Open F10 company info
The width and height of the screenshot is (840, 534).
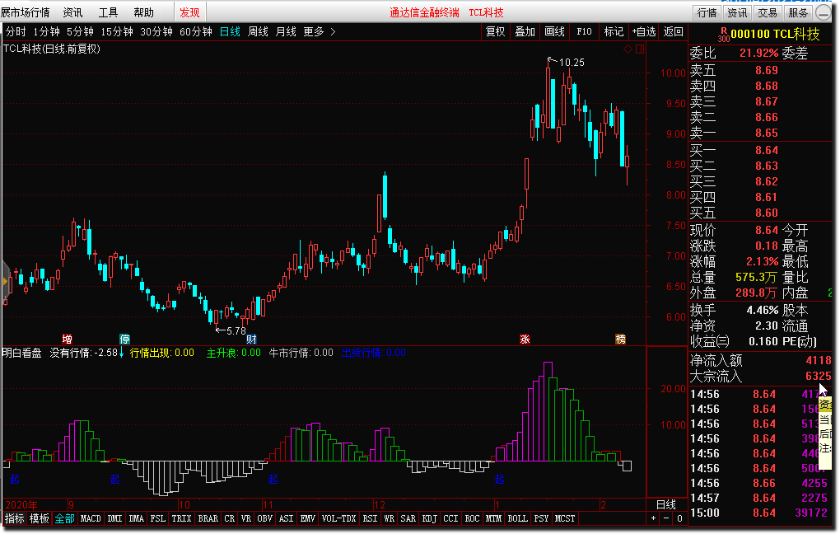coord(585,31)
